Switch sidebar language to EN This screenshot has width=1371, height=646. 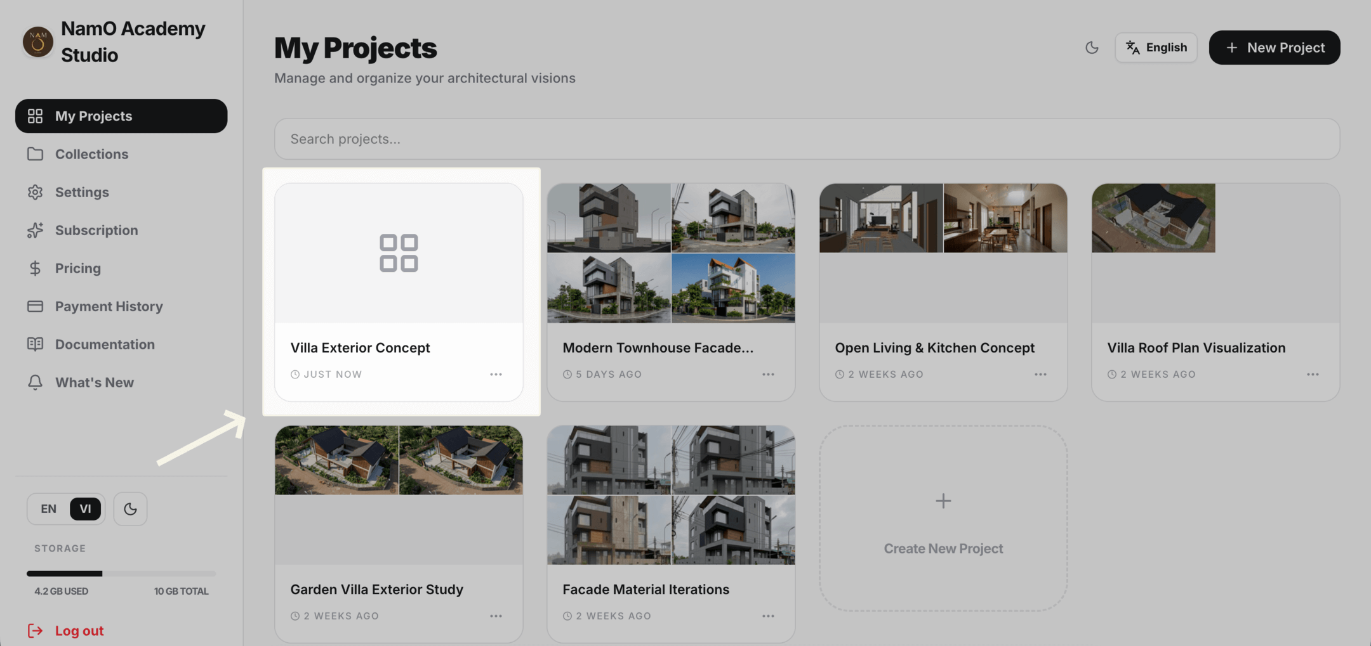(x=48, y=509)
